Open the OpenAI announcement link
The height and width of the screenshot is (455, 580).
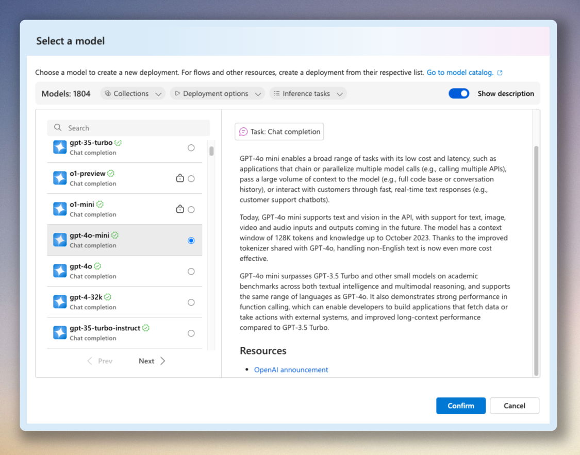(291, 369)
